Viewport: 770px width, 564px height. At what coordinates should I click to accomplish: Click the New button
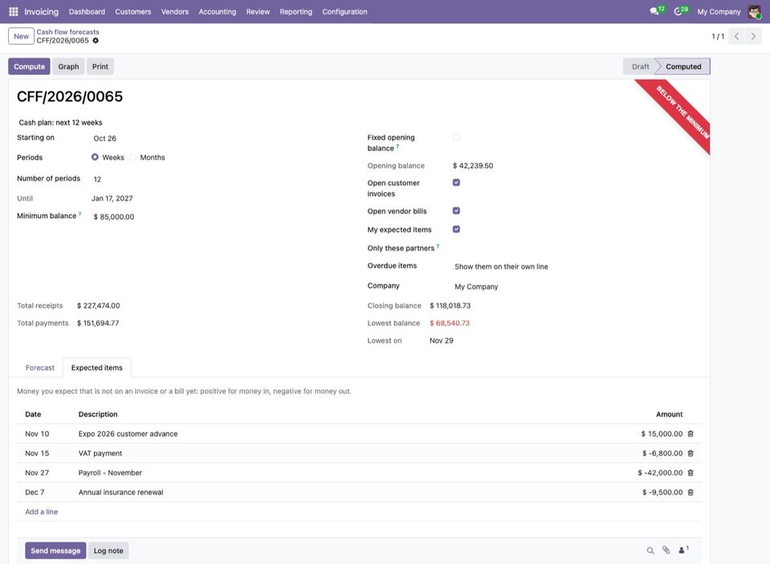pyautogui.click(x=21, y=36)
